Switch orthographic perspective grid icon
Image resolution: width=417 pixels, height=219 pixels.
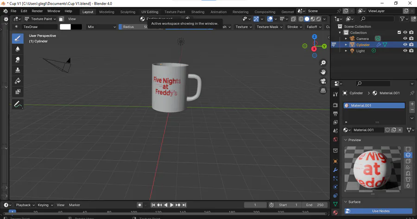[x=323, y=91]
